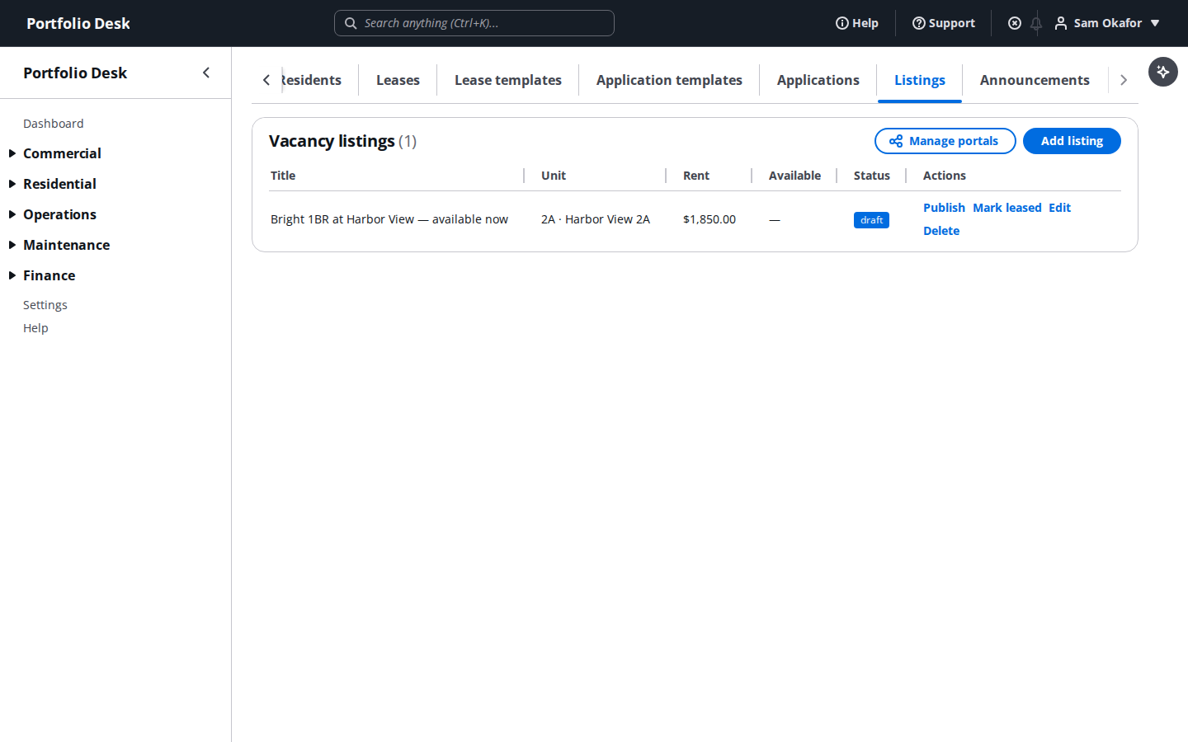This screenshot has height=742, width=1188.
Task: Publish the Harbor View listing
Action: click(x=944, y=208)
